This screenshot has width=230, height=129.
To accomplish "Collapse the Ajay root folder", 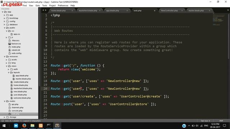I will click(3, 12).
